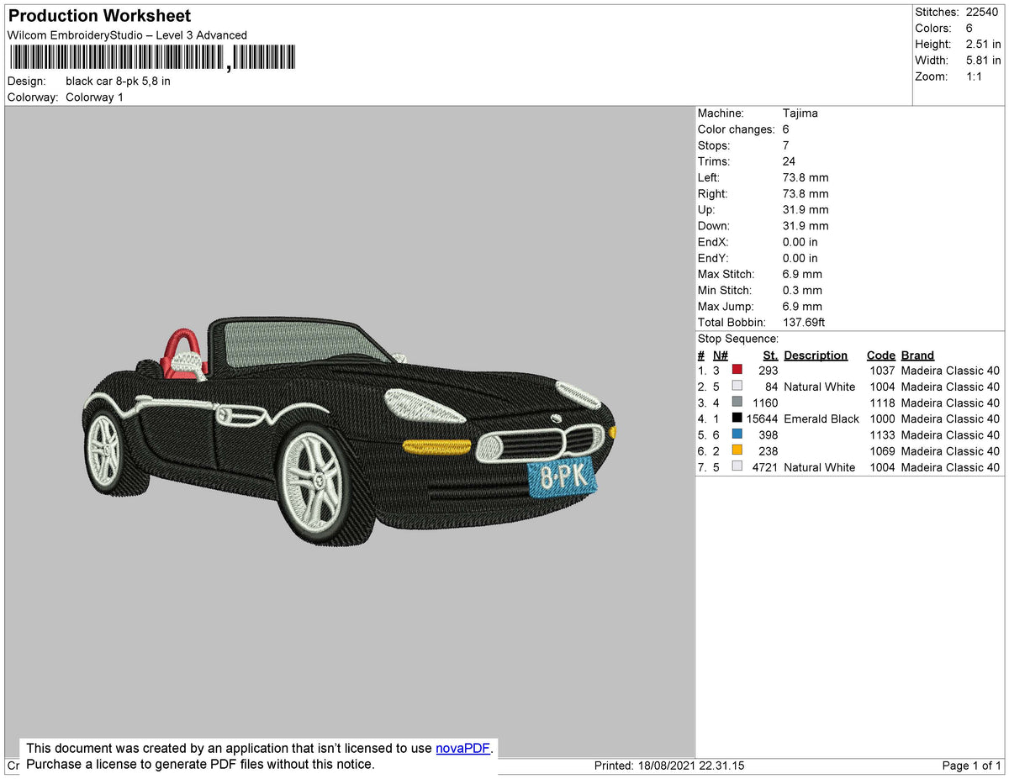Select the black Emerald Black swatch

(x=737, y=418)
